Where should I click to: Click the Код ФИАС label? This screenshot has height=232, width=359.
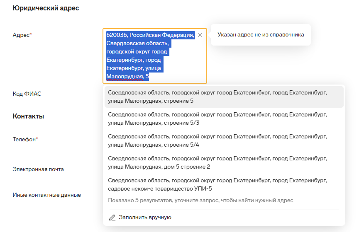[x=27, y=94]
